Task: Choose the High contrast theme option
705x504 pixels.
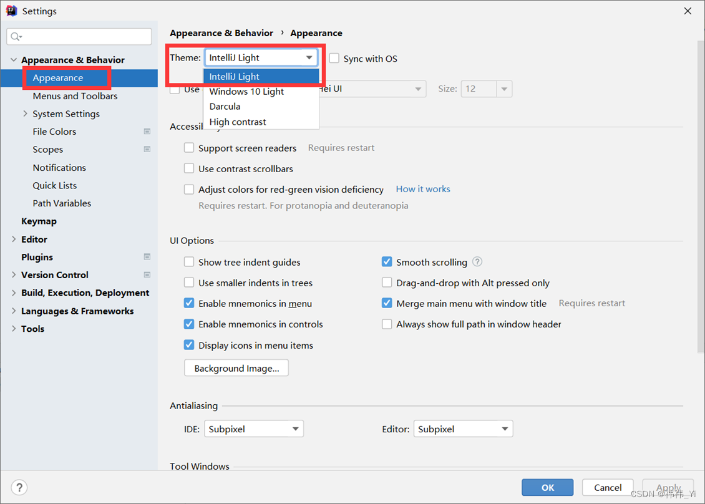Action: tap(261, 122)
